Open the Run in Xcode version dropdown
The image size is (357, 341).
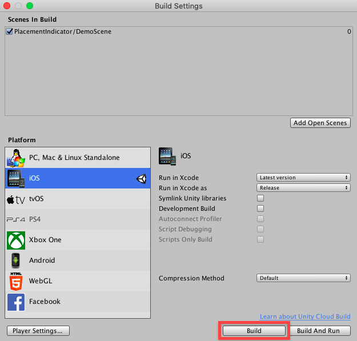303,177
